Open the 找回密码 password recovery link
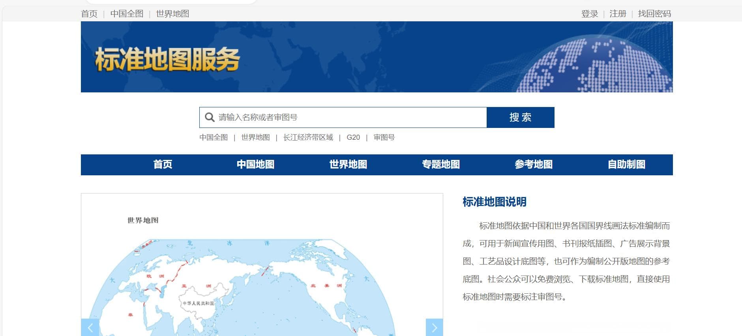The width and height of the screenshot is (742, 336). pos(654,14)
